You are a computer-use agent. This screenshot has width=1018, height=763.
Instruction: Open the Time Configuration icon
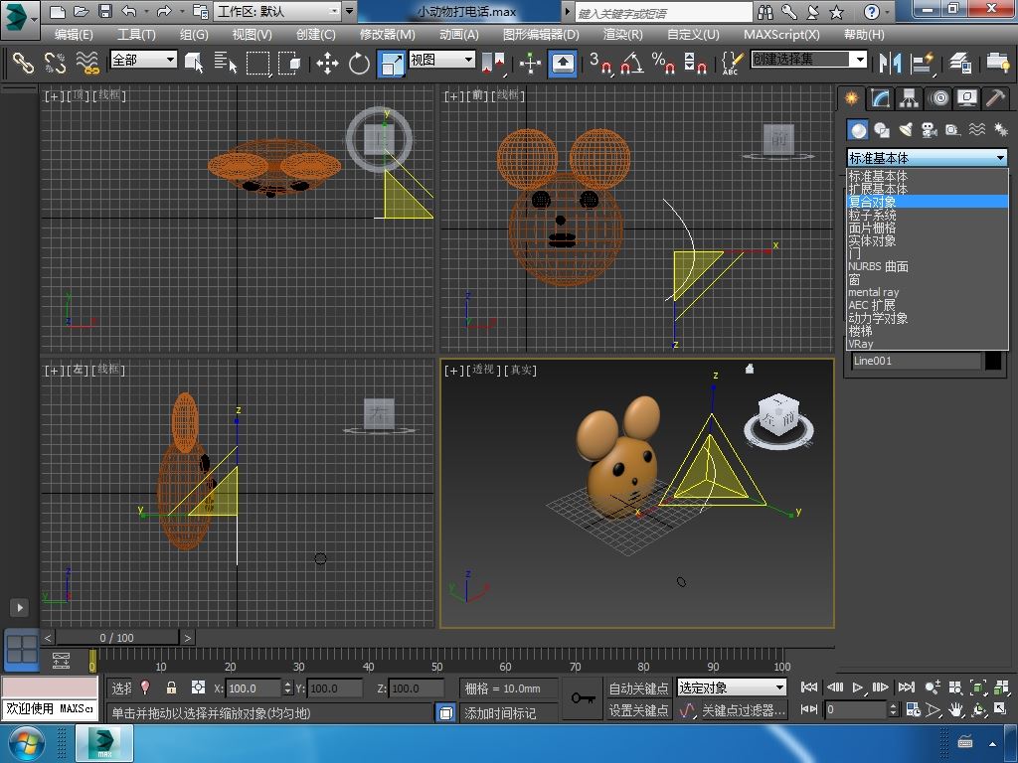913,709
